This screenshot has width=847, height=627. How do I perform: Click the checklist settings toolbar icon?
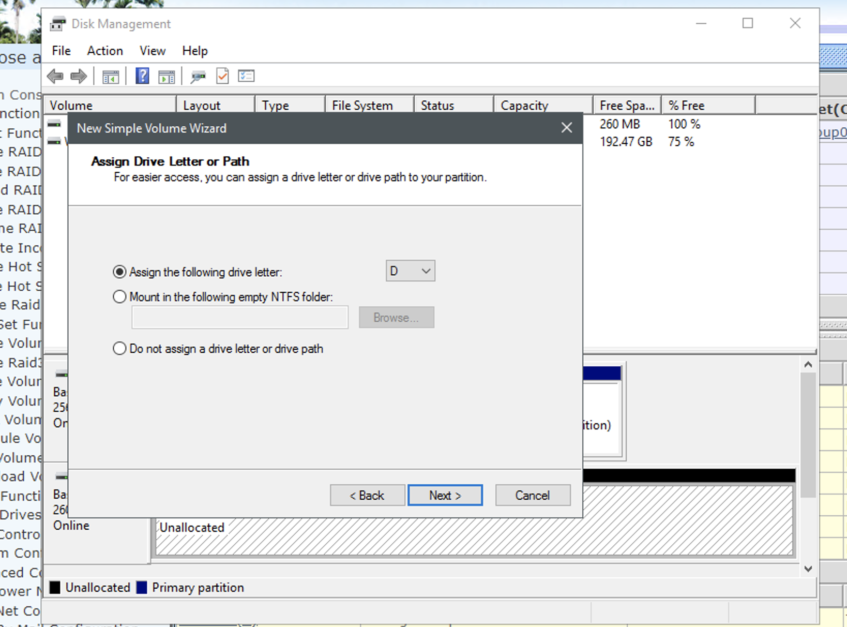click(246, 76)
